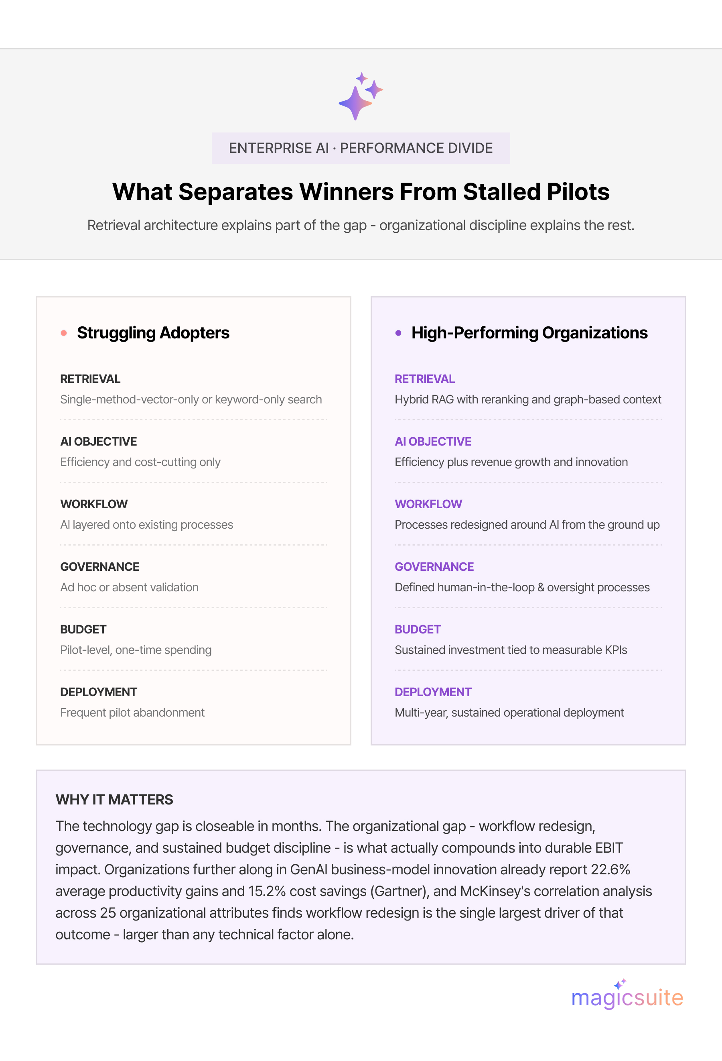722x1061 pixels.
Task: Select the Enterprise AI Performance Divide badge
Action: 361,148
